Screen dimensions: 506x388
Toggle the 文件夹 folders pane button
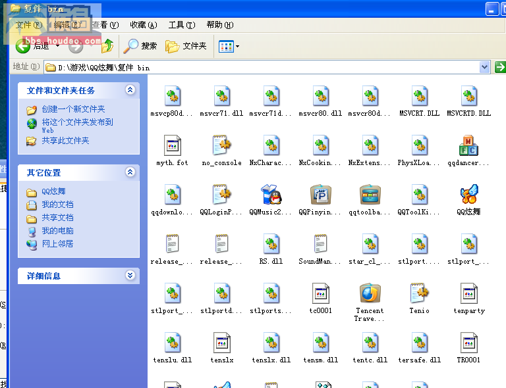(x=186, y=46)
